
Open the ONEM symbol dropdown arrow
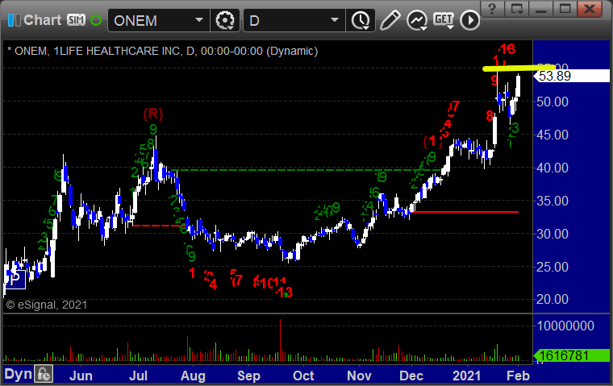[x=199, y=20]
